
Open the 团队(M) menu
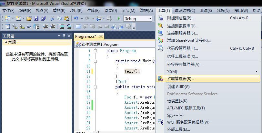pos(128,11)
